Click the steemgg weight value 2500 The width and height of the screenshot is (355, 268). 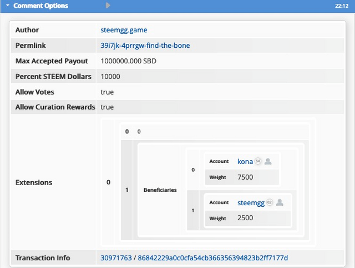coord(245,218)
